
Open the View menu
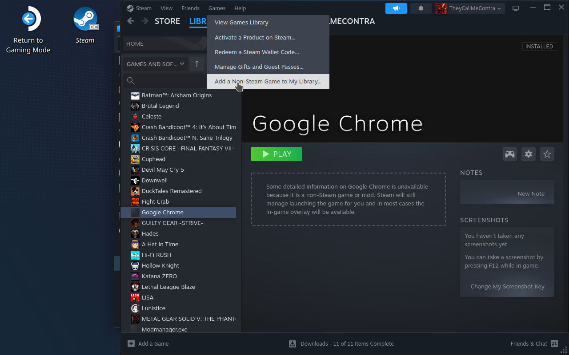tap(167, 8)
